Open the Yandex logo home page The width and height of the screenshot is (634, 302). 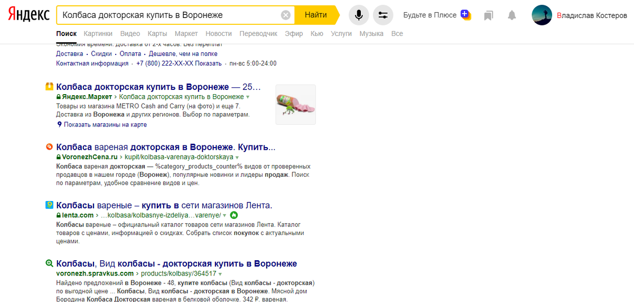pyautogui.click(x=29, y=15)
